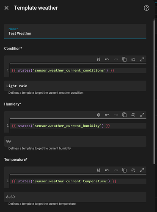157x212 pixels.
Task: Click into the Humidity template code line
Action: 79,126
